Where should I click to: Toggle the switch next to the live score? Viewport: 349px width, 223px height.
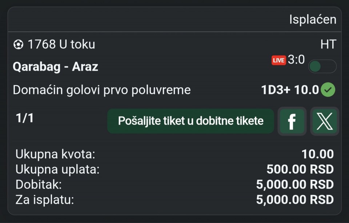point(322,66)
